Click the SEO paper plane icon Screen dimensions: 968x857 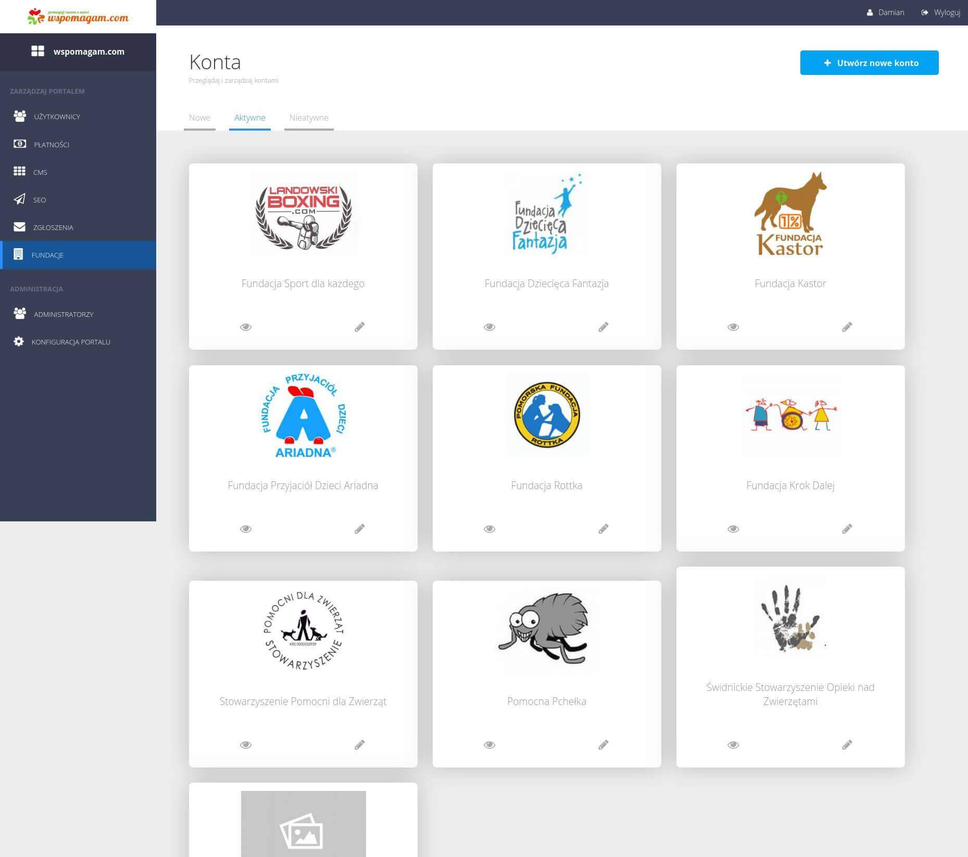[20, 199]
